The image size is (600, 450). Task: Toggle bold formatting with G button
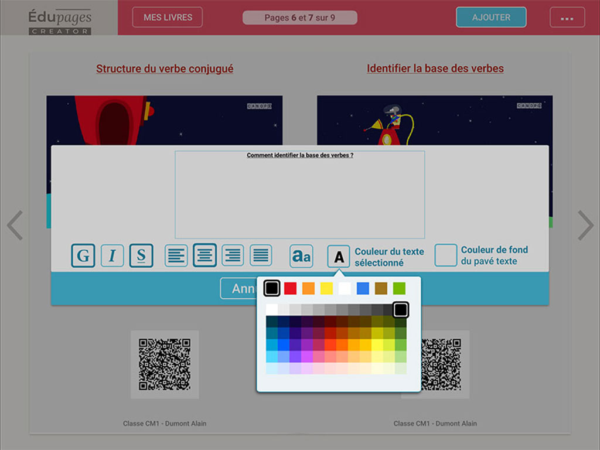point(83,256)
